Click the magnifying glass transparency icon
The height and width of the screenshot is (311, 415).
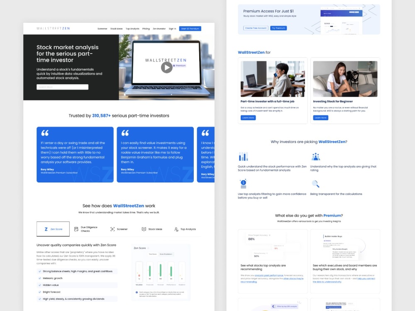pos(315,184)
